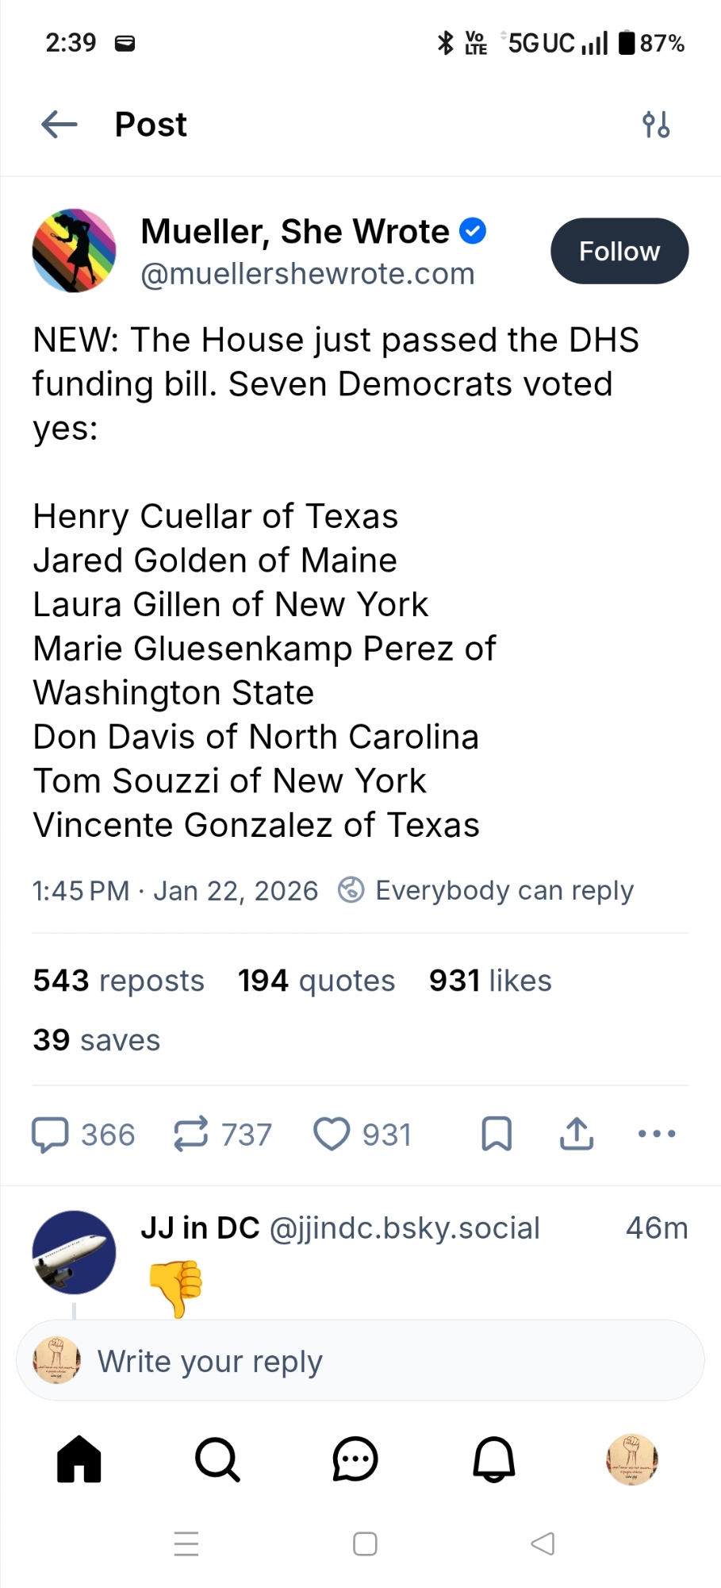Like the post with the heart icon
721x1588 pixels.
[332, 1134]
